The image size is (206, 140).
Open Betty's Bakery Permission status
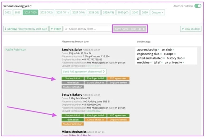[73, 120]
